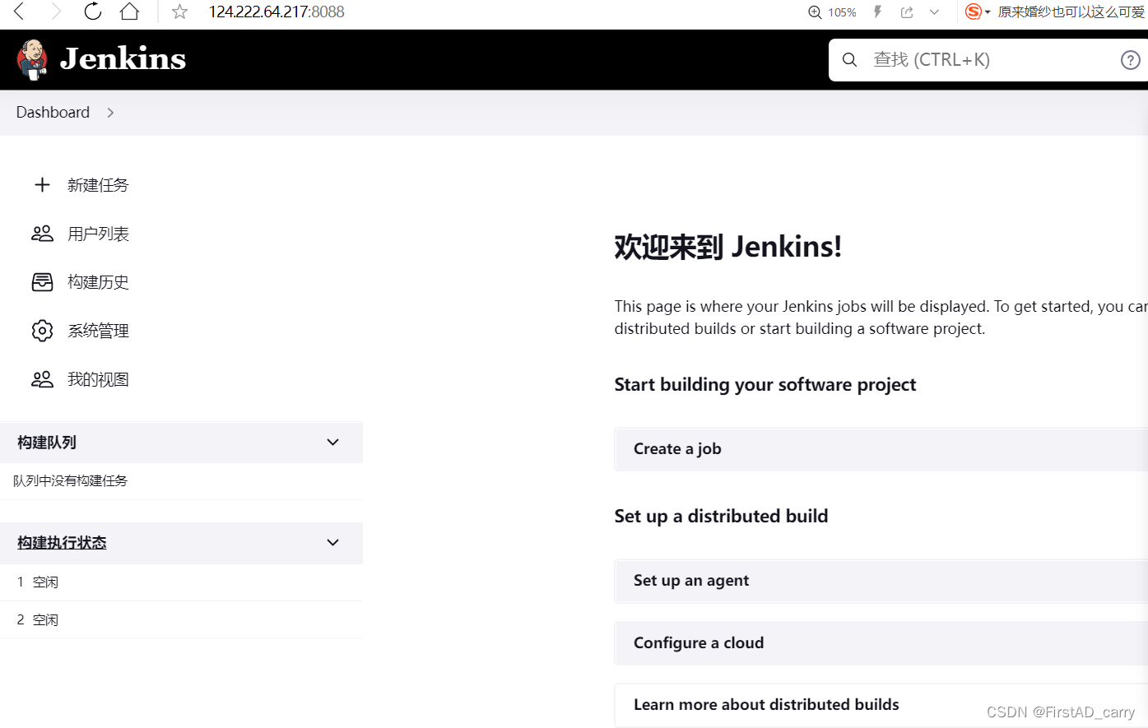Click the Jenkins butler logo
This screenshot has width=1148, height=728.
32,59
